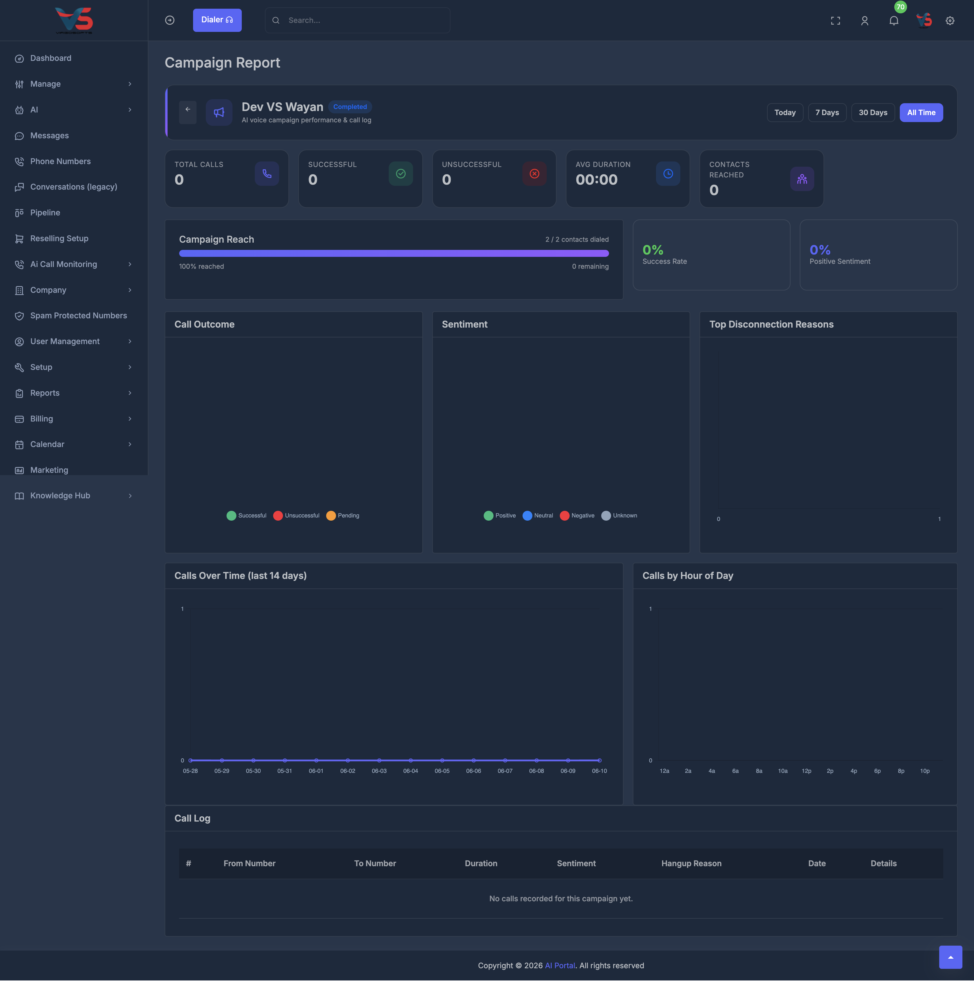This screenshot has height=981, width=974.
Task: Open Knowledge Hub in the sidebar
Action: pyautogui.click(x=74, y=496)
